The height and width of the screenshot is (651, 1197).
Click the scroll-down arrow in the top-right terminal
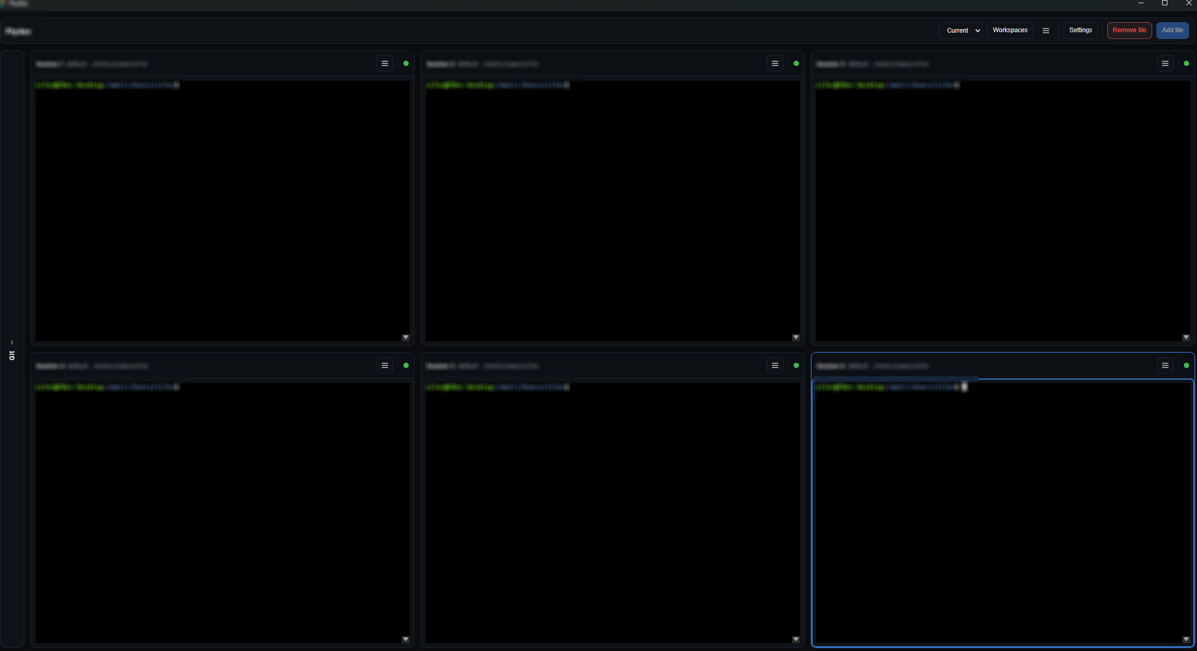tap(1186, 337)
